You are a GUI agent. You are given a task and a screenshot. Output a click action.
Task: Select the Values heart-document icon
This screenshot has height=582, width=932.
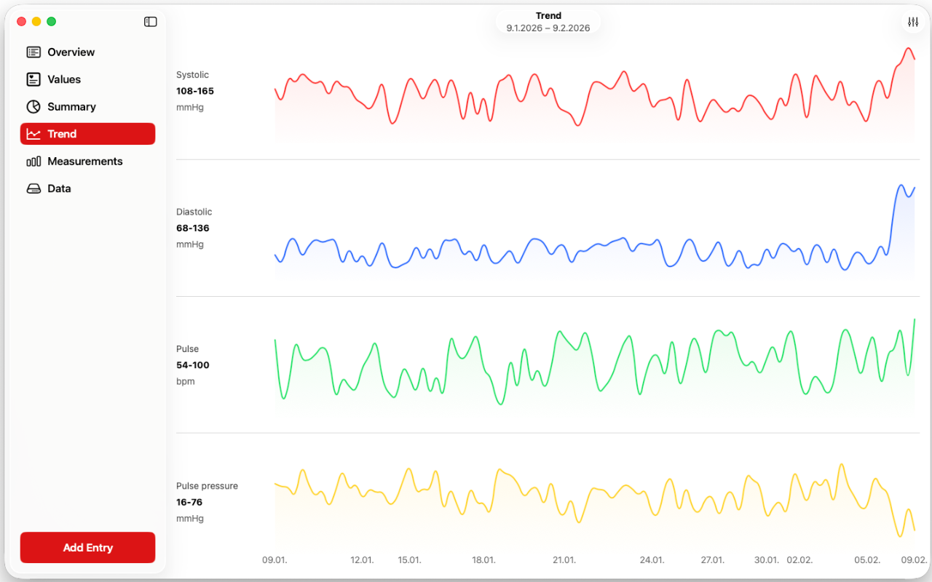click(32, 79)
